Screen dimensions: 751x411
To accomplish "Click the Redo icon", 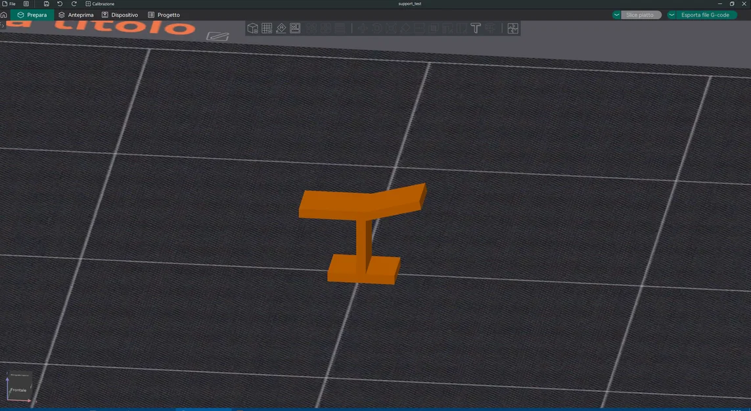I will point(74,3).
